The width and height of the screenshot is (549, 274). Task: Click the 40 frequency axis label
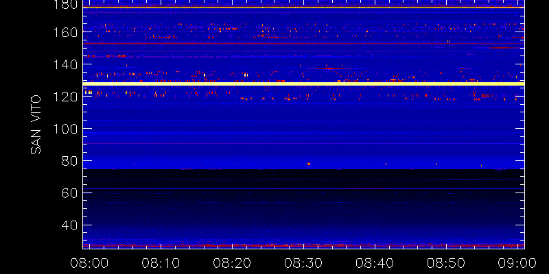pyautogui.click(x=70, y=225)
